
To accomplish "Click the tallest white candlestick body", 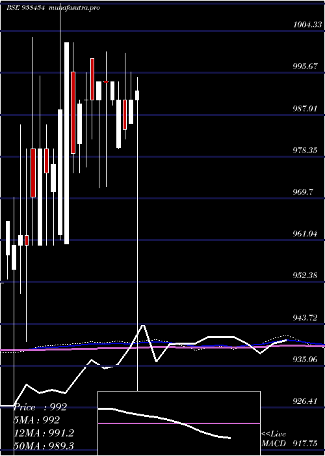I will click(67, 143).
